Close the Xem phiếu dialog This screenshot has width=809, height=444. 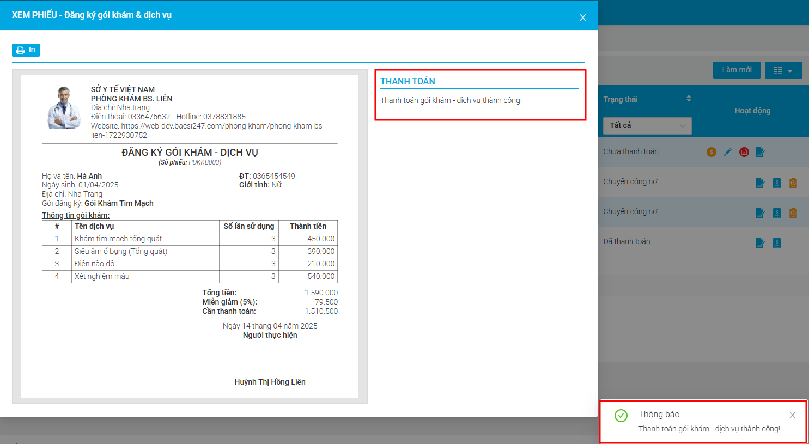582,17
